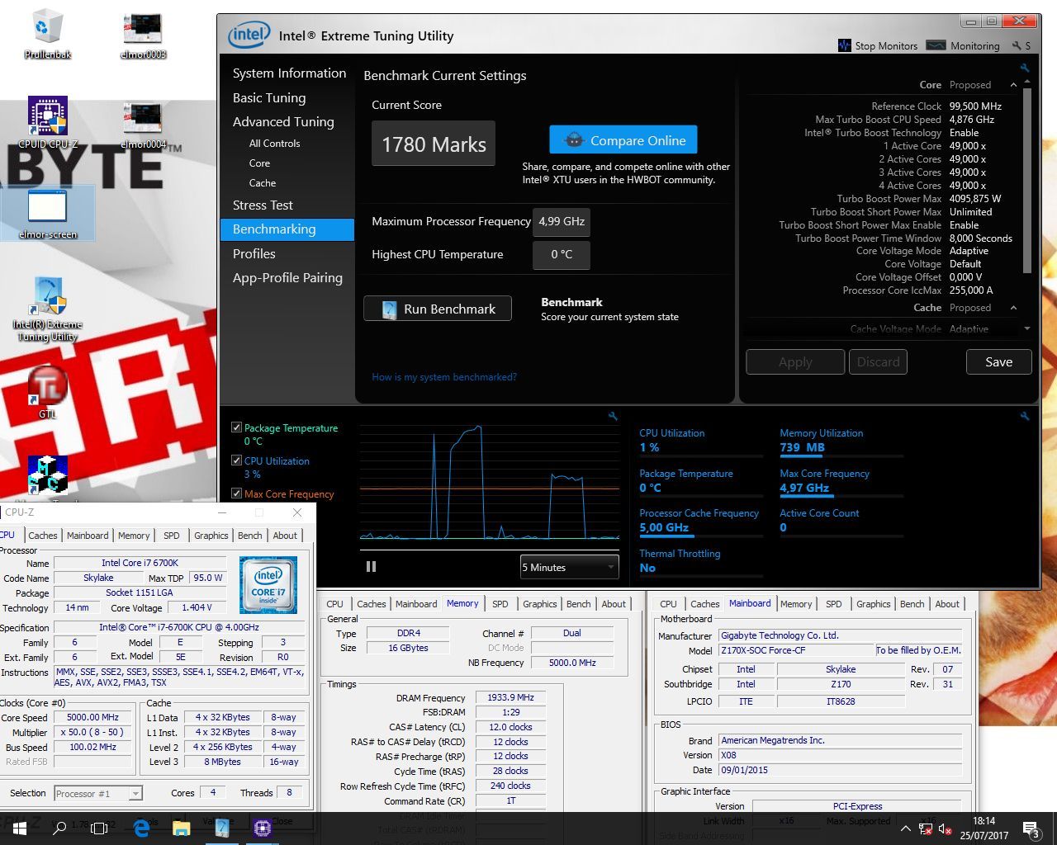The image size is (1057, 845).
Task: Open System Information section
Action: pyautogui.click(x=289, y=73)
